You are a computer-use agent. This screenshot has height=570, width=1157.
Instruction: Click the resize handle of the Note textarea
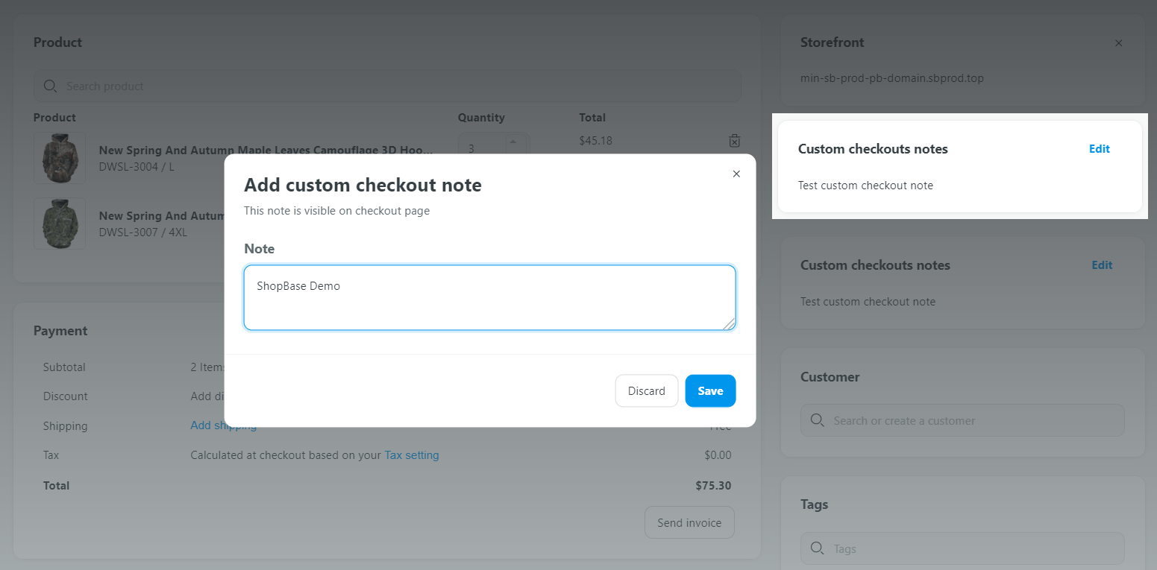pyautogui.click(x=729, y=323)
